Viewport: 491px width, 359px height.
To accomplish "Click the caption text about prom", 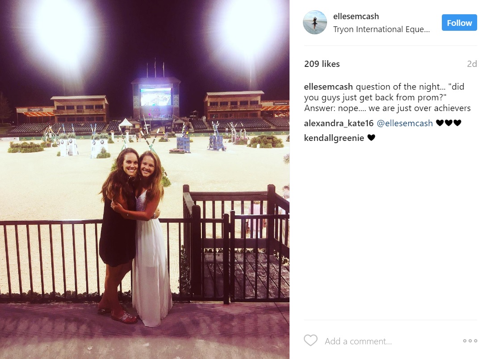I will [387, 98].
